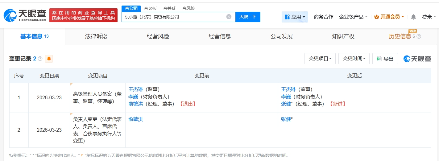Open the 商务合作 link in header
The image size is (439, 161).
pos(323,17)
